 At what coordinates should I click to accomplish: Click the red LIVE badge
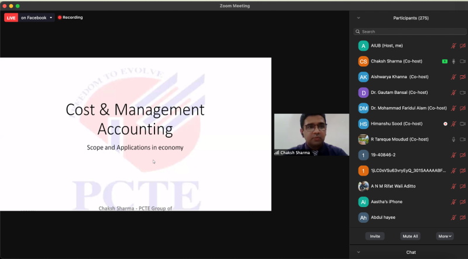11,17
